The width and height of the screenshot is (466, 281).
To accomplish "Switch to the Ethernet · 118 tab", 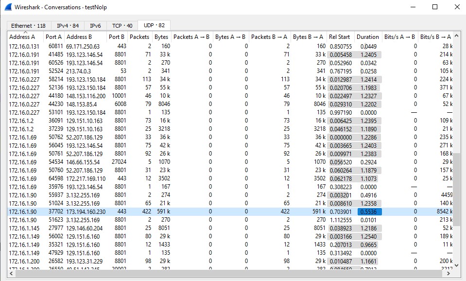I will [x=29, y=26].
